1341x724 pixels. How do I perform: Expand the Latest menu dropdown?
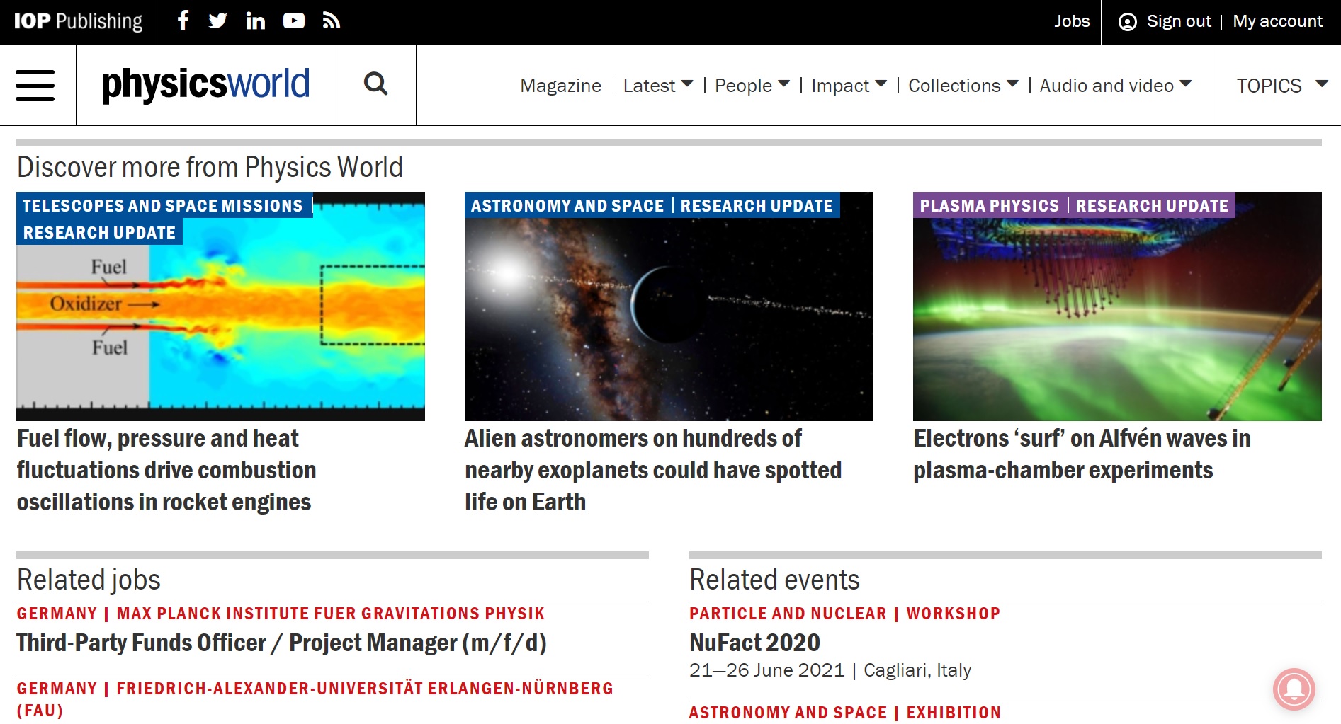657,86
